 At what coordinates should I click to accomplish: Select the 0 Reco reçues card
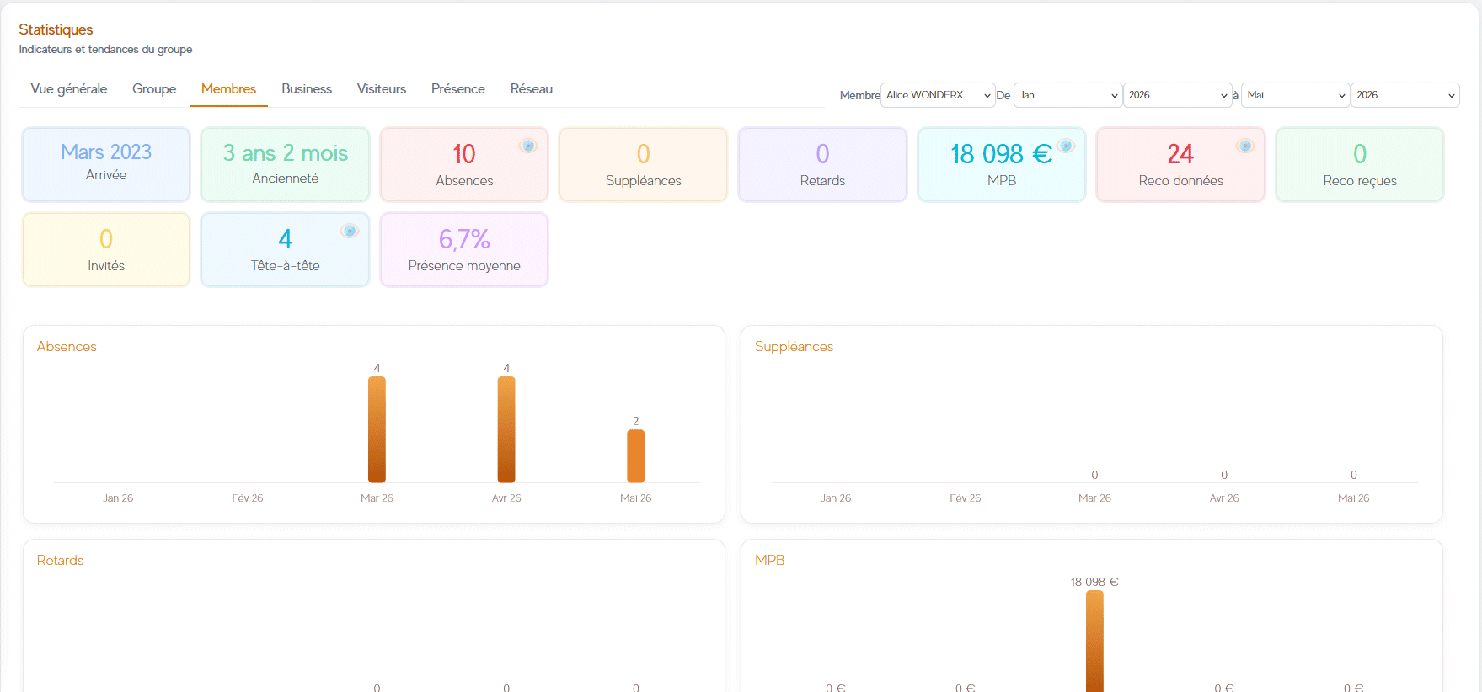(x=1360, y=164)
